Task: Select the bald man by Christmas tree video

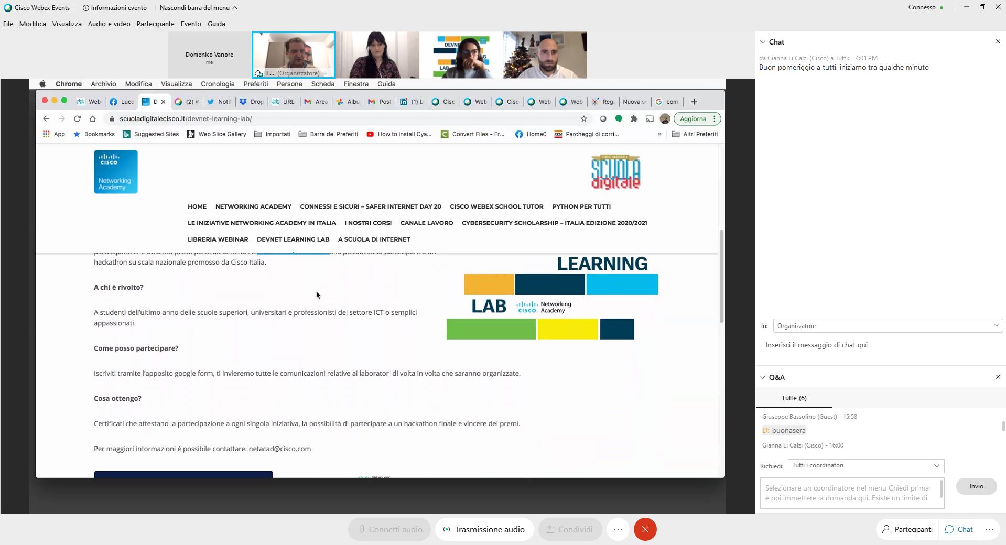Action: (x=545, y=55)
